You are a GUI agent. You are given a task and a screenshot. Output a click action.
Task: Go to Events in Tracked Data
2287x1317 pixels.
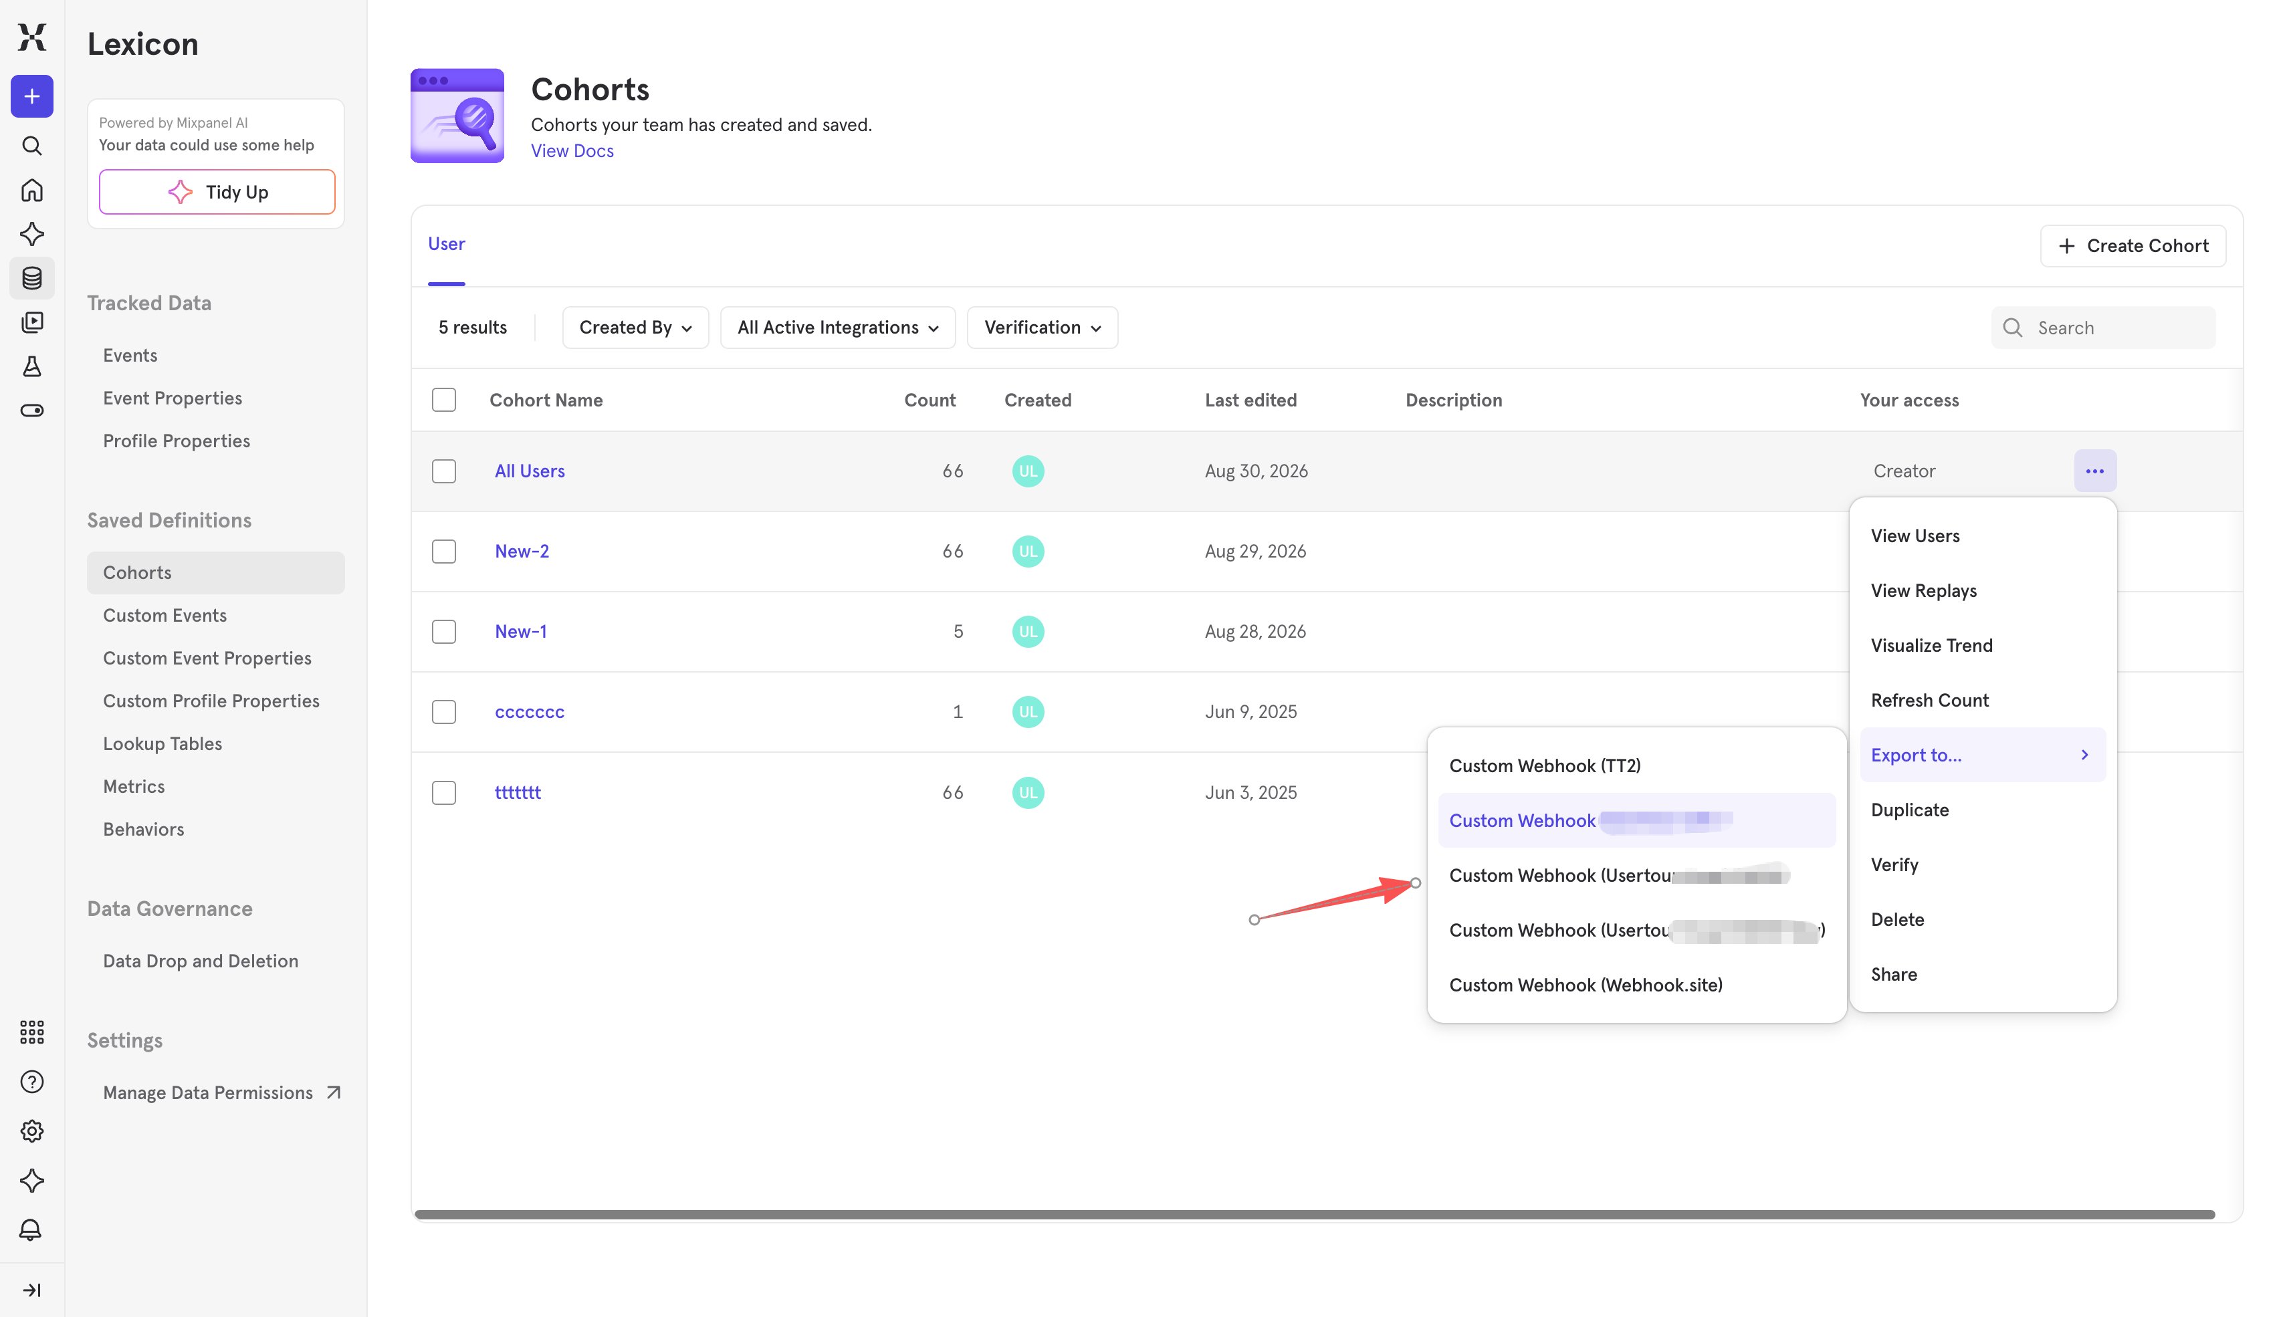tap(130, 356)
